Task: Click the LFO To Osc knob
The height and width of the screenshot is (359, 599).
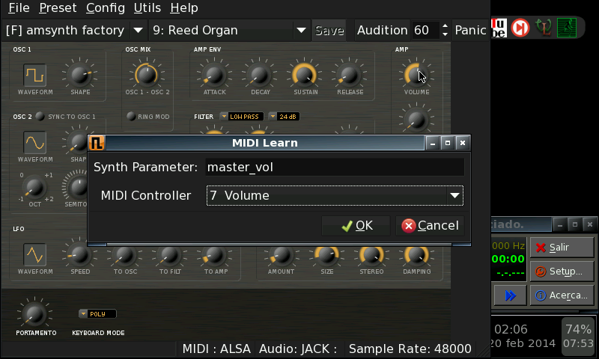Action: click(125, 254)
